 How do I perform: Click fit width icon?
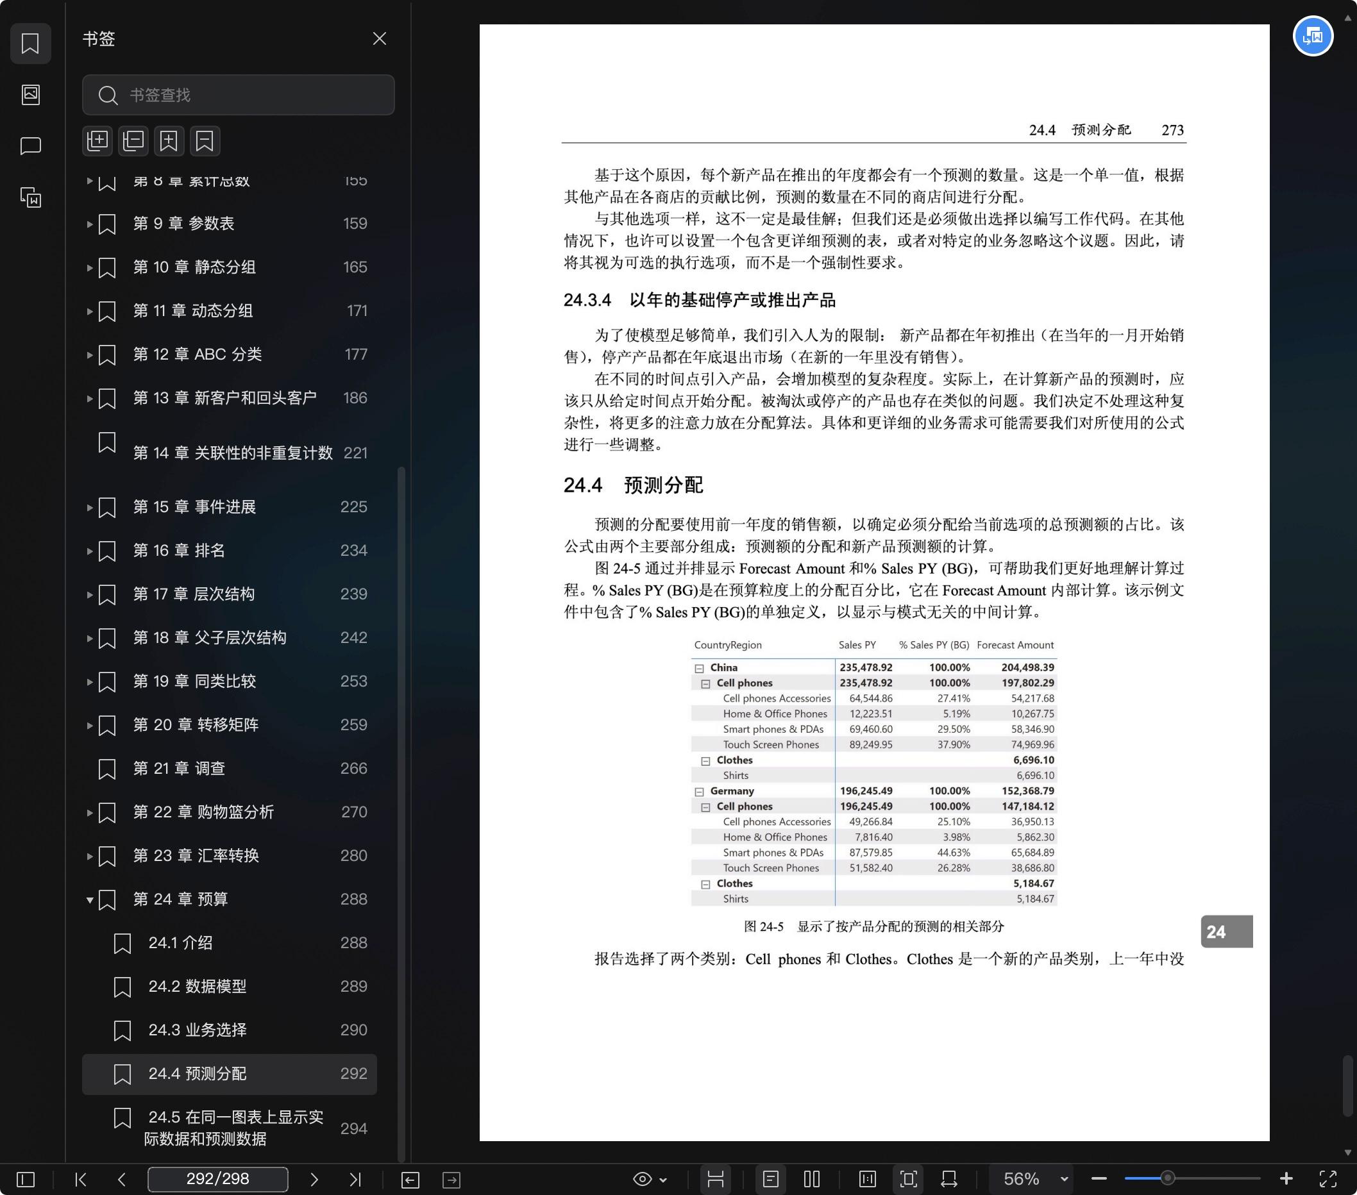pyautogui.click(x=949, y=1179)
